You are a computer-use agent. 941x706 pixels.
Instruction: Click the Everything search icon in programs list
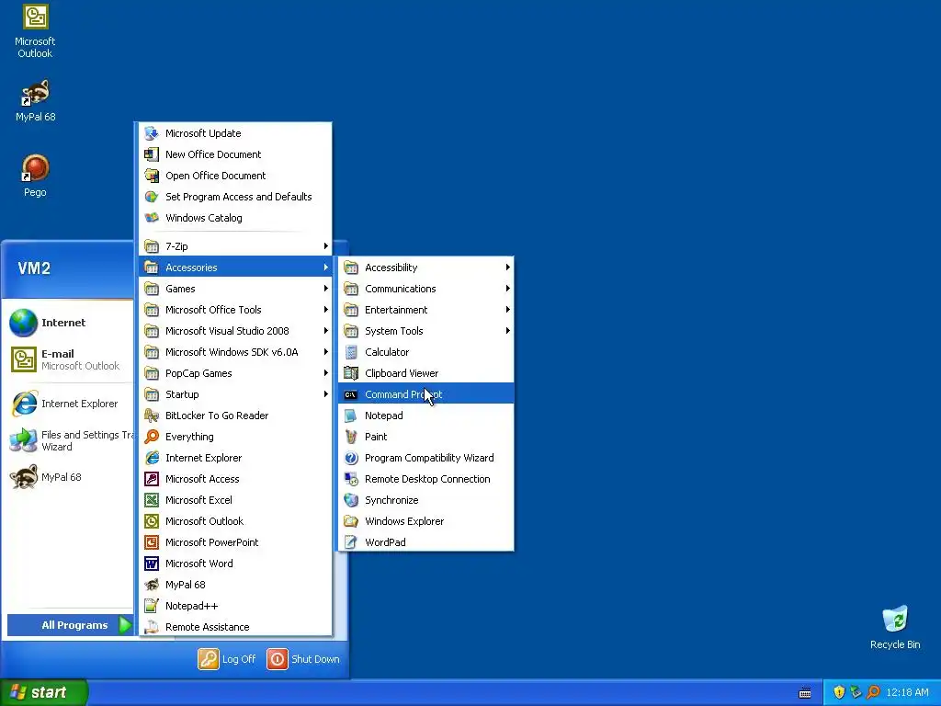pos(152,437)
